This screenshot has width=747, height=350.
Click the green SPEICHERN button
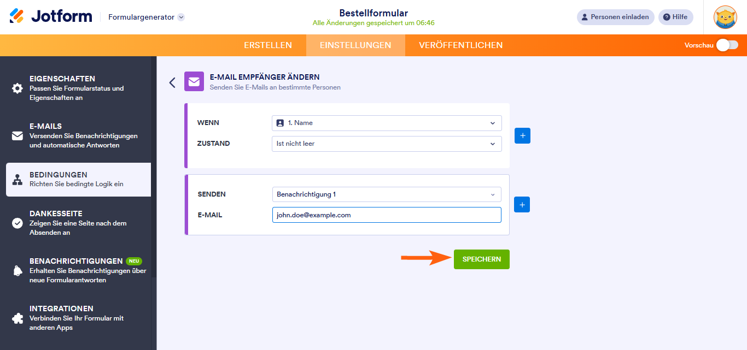(x=481, y=259)
